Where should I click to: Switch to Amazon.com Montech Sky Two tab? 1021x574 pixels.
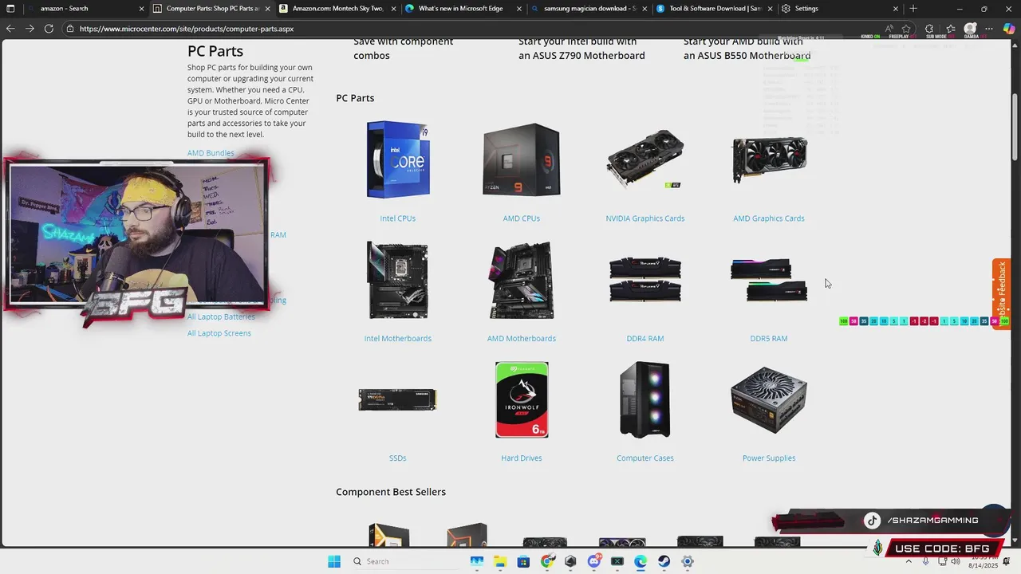(x=338, y=9)
